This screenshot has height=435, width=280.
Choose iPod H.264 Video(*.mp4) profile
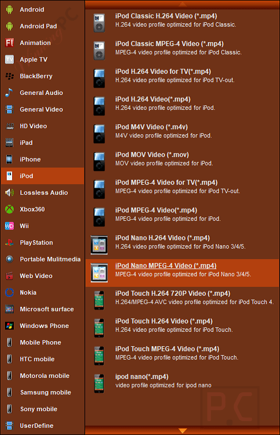pos(183,107)
